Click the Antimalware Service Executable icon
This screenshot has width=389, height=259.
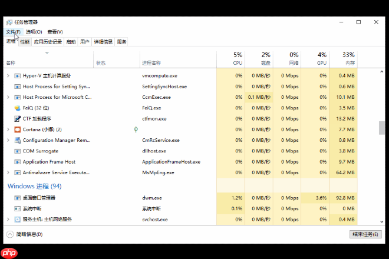tap(17, 172)
